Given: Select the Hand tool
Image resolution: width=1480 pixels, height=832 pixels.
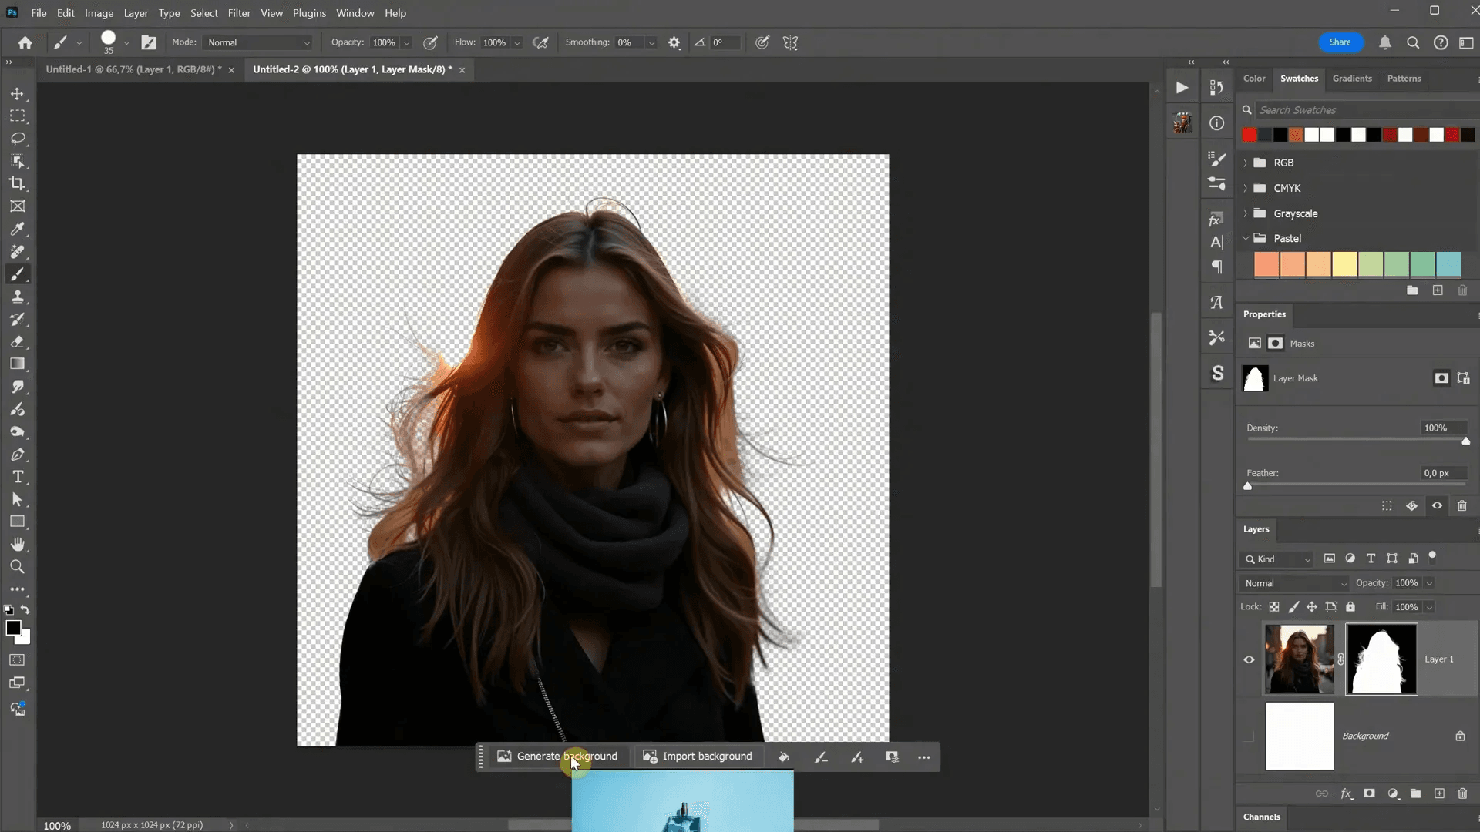Looking at the screenshot, I should 17,545.
